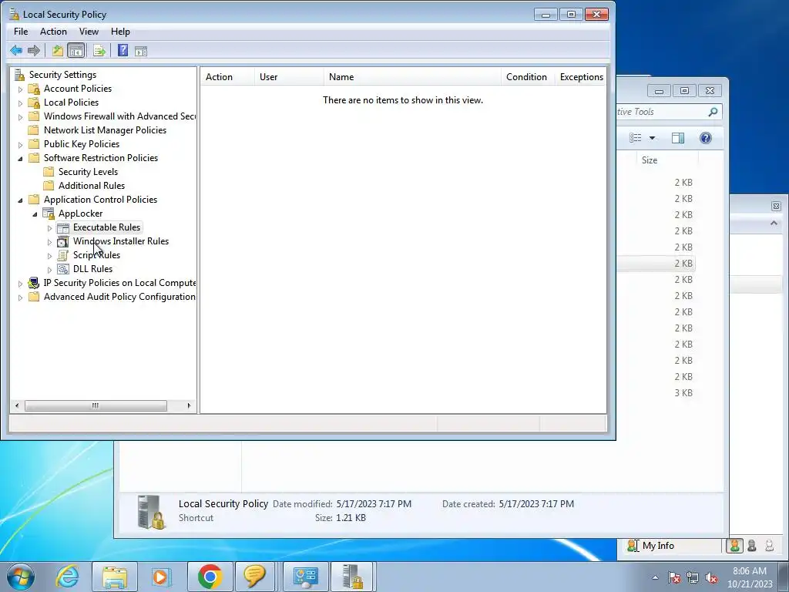The image size is (789, 592).
Task: Sort by the Name column header
Action: click(413, 77)
